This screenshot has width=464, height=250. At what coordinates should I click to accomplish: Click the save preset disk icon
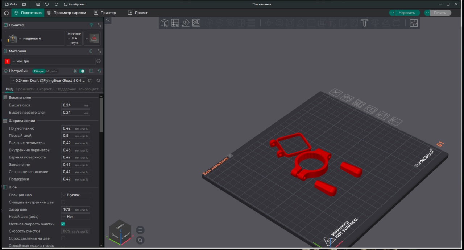[x=90, y=80]
